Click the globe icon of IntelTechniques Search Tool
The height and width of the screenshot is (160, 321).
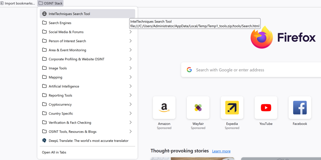[x=44, y=14]
